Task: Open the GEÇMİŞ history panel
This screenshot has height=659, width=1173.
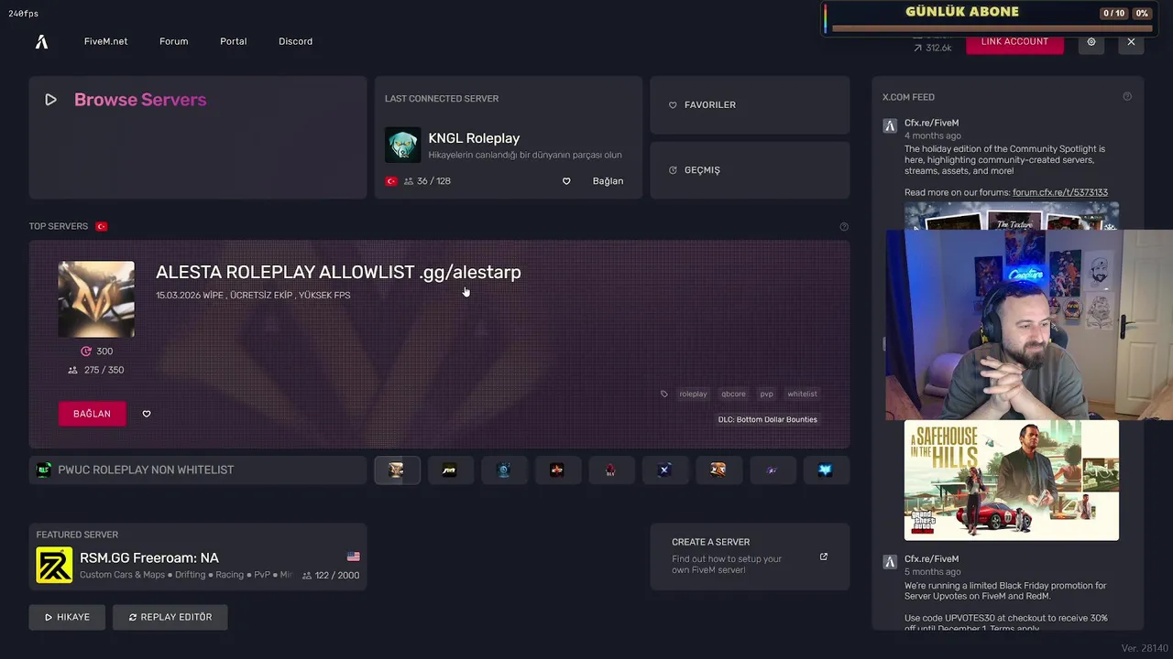Action: pyautogui.click(x=750, y=170)
